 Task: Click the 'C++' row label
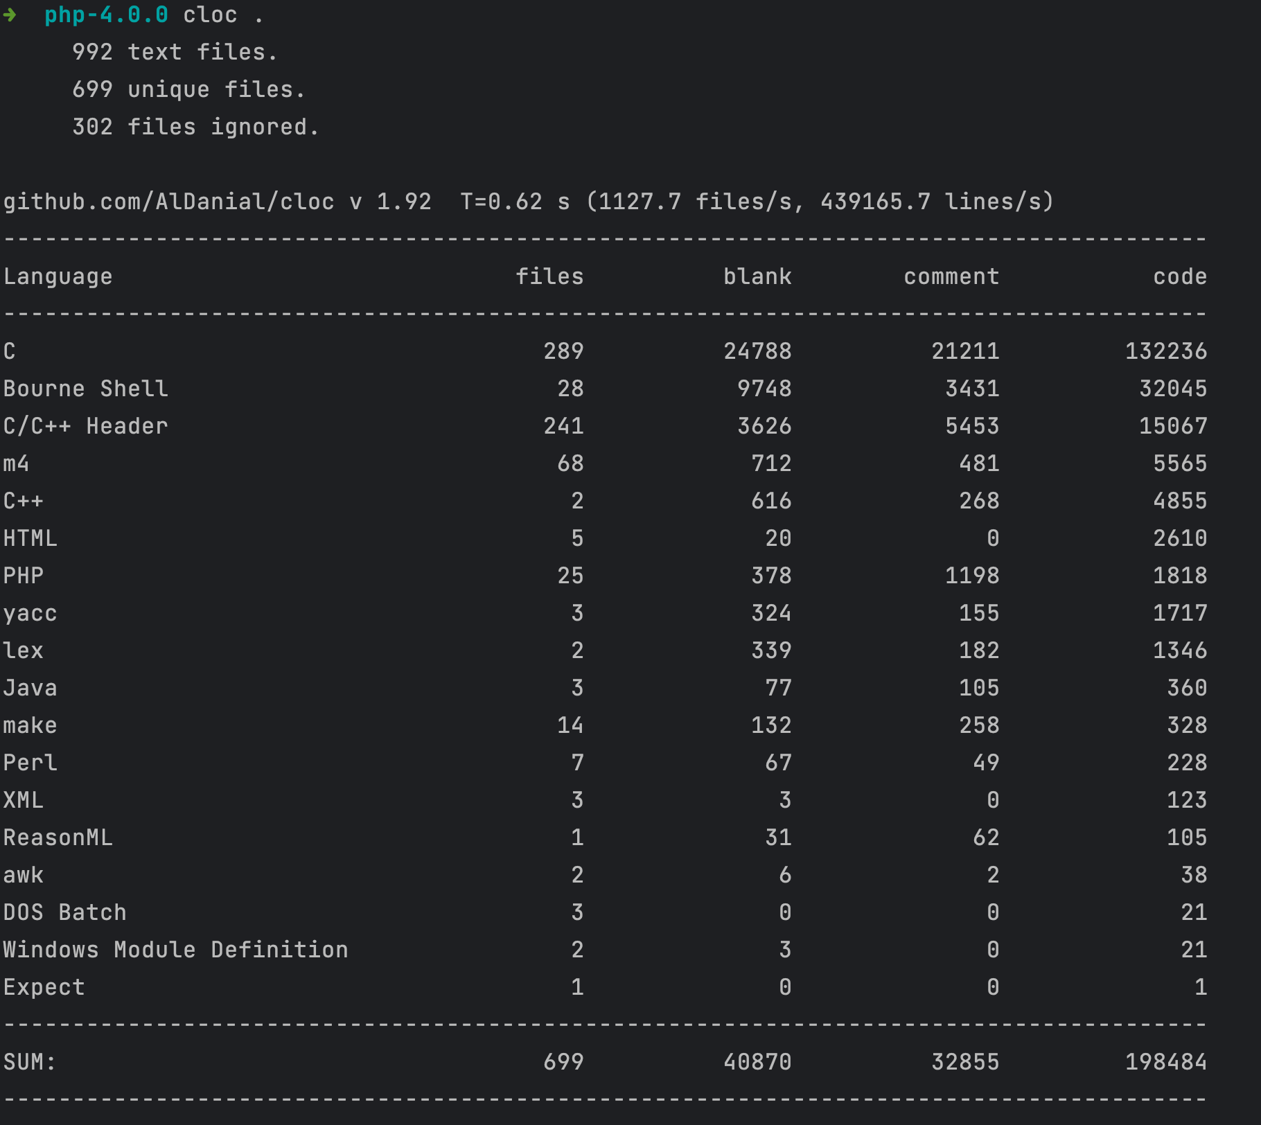click(23, 501)
